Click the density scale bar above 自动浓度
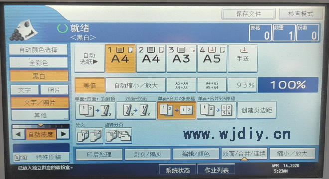 (x=41, y=126)
